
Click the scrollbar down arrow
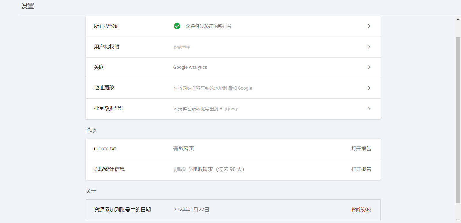[458, 220]
